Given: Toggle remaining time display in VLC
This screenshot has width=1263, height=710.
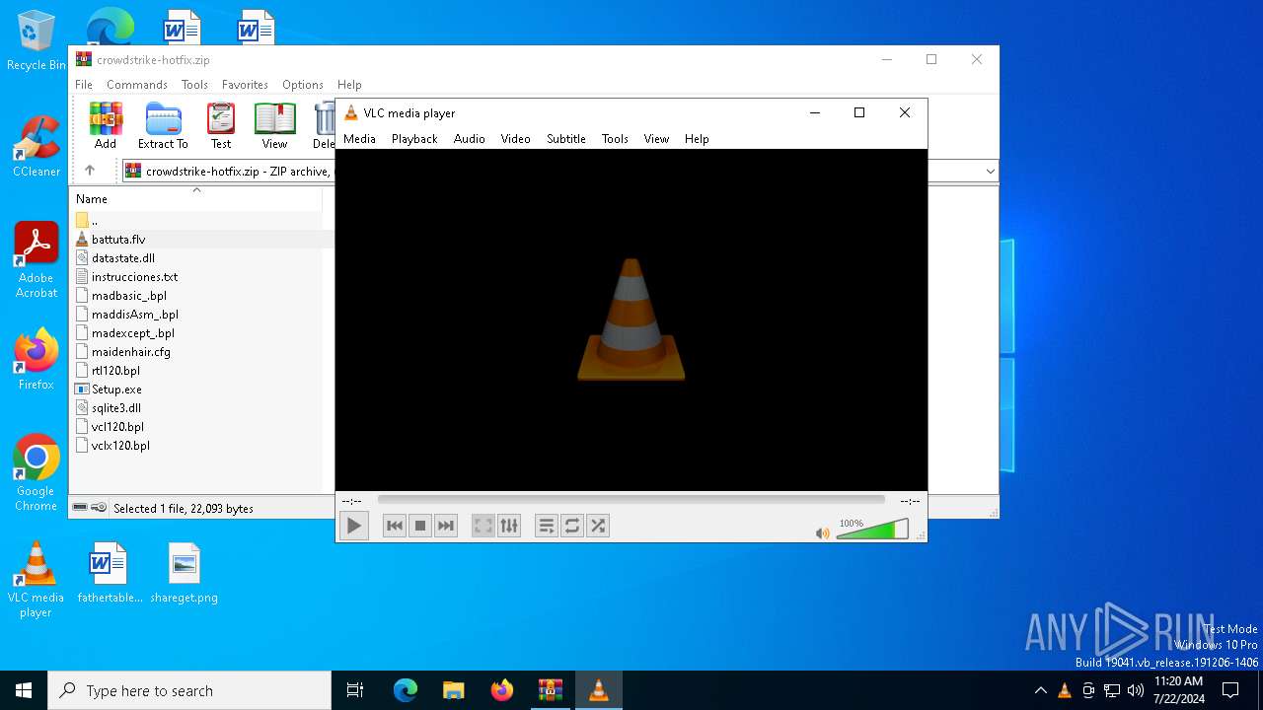Looking at the screenshot, I should click(910, 501).
